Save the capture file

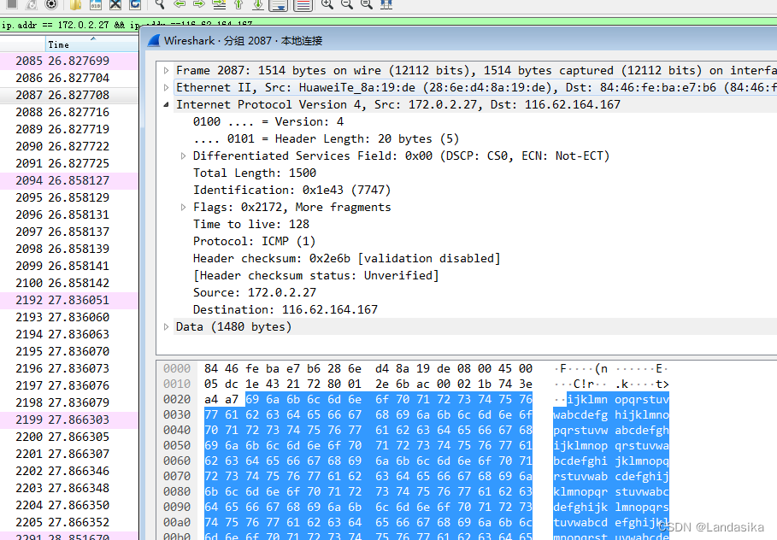tap(96, 4)
